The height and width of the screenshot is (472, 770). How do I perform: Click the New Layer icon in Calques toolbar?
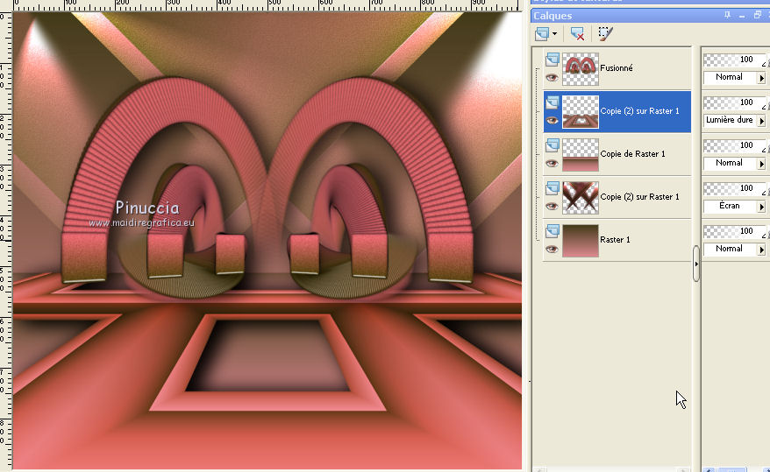pos(542,34)
